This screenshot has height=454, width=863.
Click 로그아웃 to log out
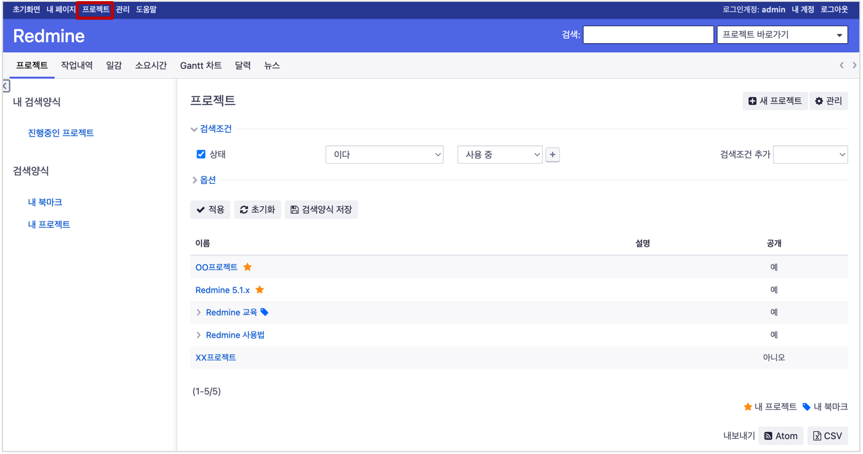click(834, 10)
